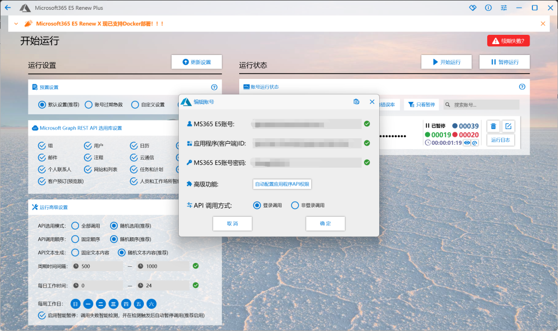Click the paste clipboard icon in 编辑账号 dialog
Screen dimensions: 558x331
pyautogui.click(x=356, y=102)
